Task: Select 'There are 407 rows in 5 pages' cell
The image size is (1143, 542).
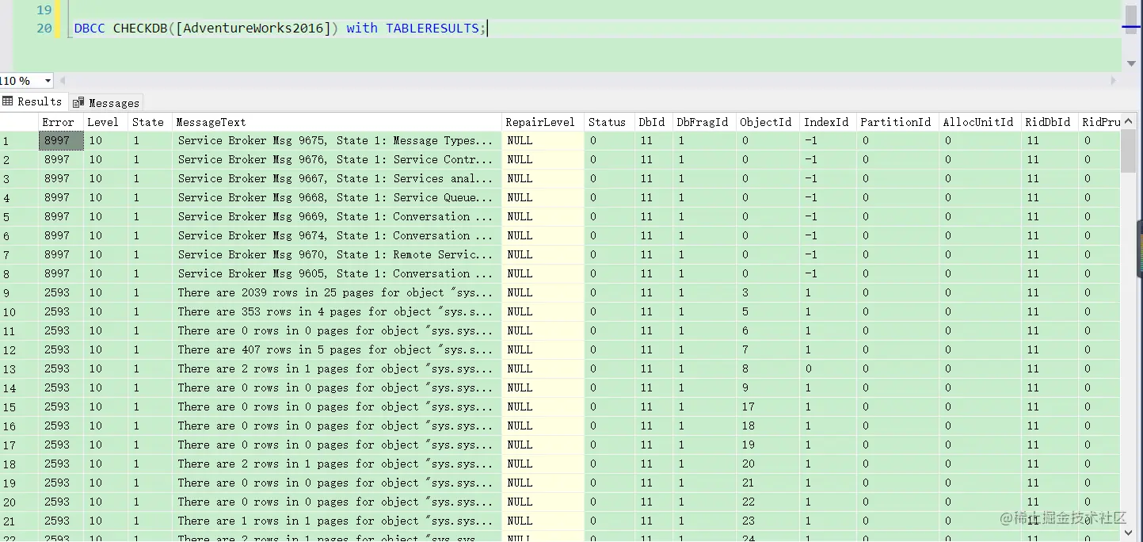Action: 337,349
